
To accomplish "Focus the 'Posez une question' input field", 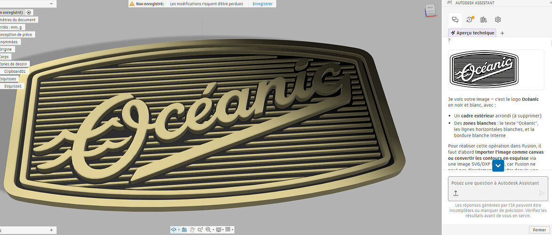I will coord(498,183).
